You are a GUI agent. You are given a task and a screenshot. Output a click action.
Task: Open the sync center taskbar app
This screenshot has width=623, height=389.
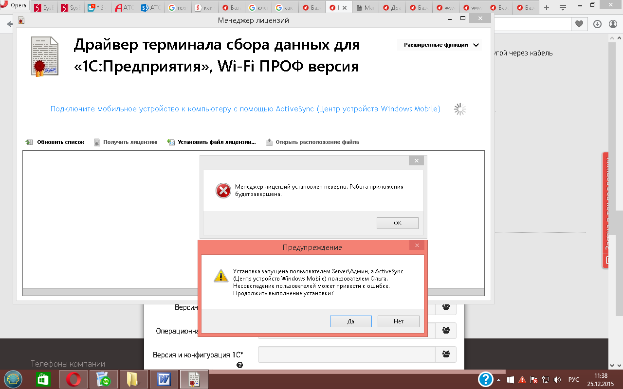point(104,379)
